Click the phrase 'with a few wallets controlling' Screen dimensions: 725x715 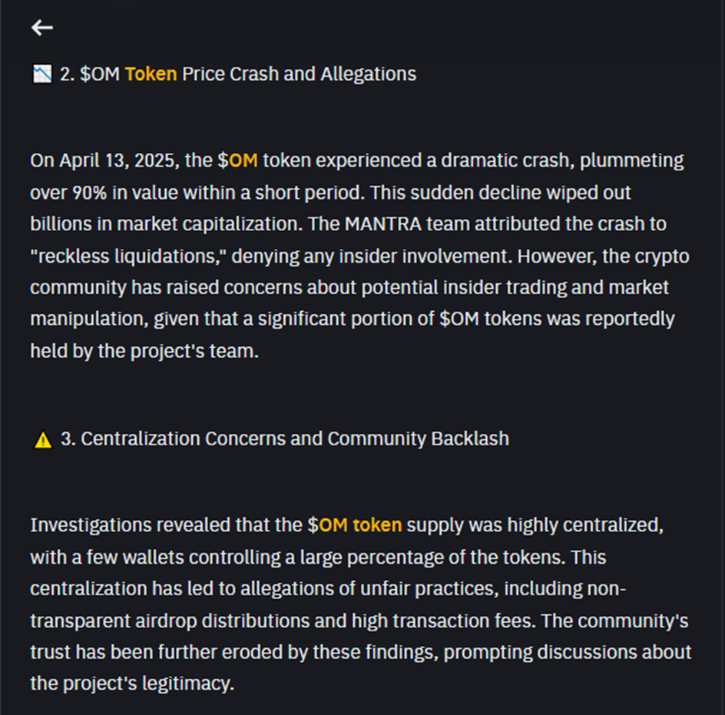[x=156, y=558]
